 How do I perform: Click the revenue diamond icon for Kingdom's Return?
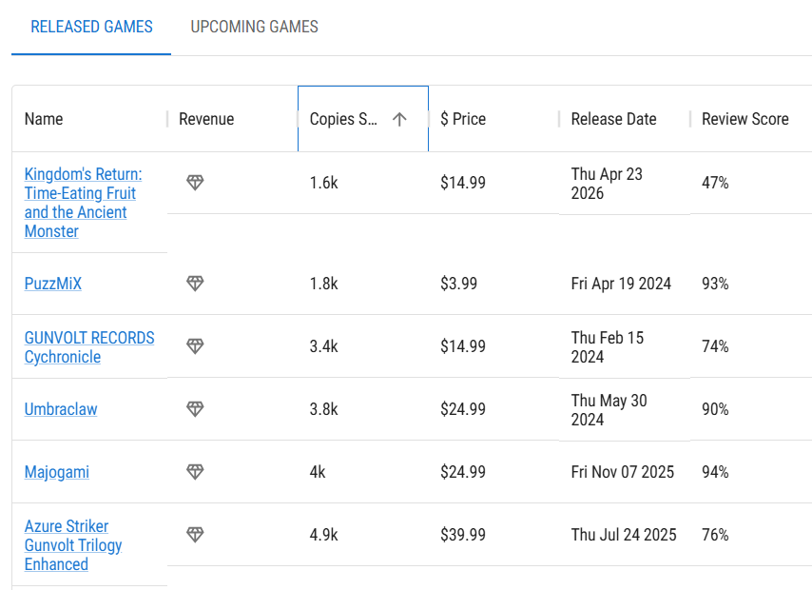[195, 183]
